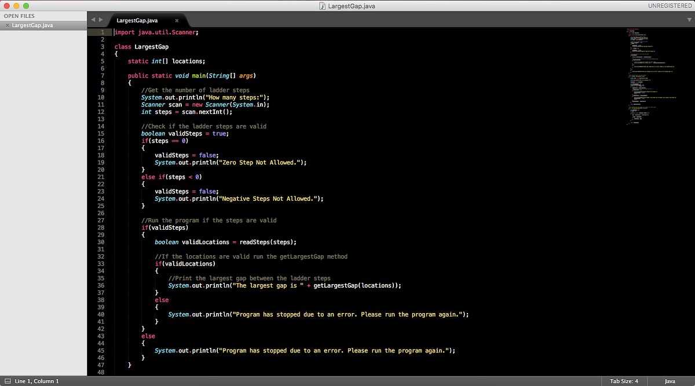Click the UNREGISTERED label

(670, 5)
